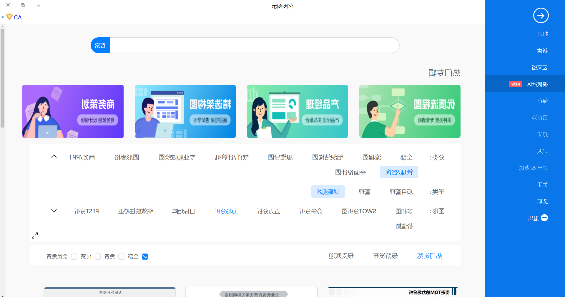565x297 pixels.
Task: Choose the 力场分析 shape filter
Action: (x=226, y=211)
